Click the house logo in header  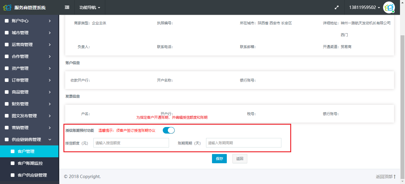pyautogui.click(x=7, y=7)
